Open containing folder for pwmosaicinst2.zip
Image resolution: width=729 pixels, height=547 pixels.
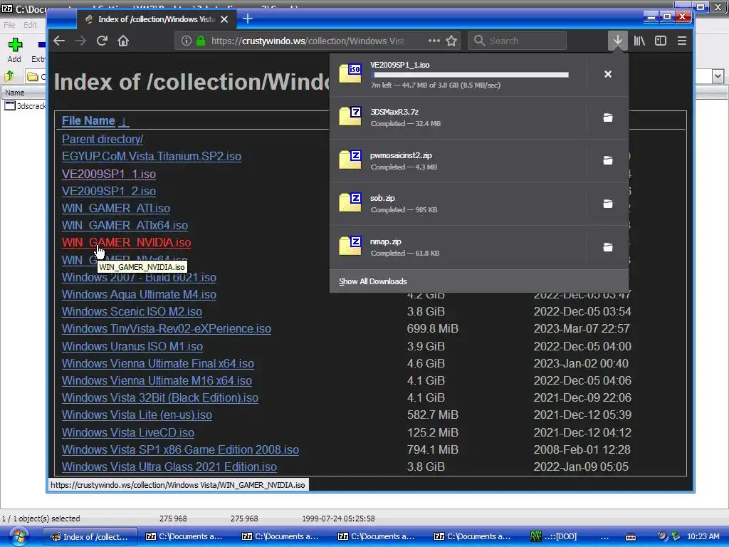pos(608,160)
